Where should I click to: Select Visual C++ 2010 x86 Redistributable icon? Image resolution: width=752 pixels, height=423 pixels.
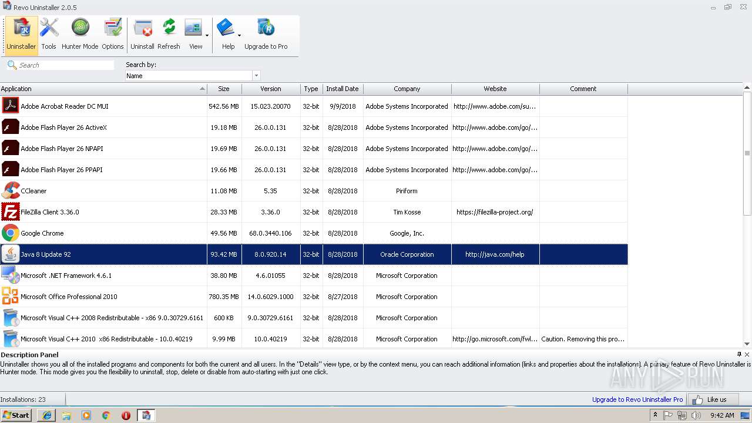(x=11, y=338)
